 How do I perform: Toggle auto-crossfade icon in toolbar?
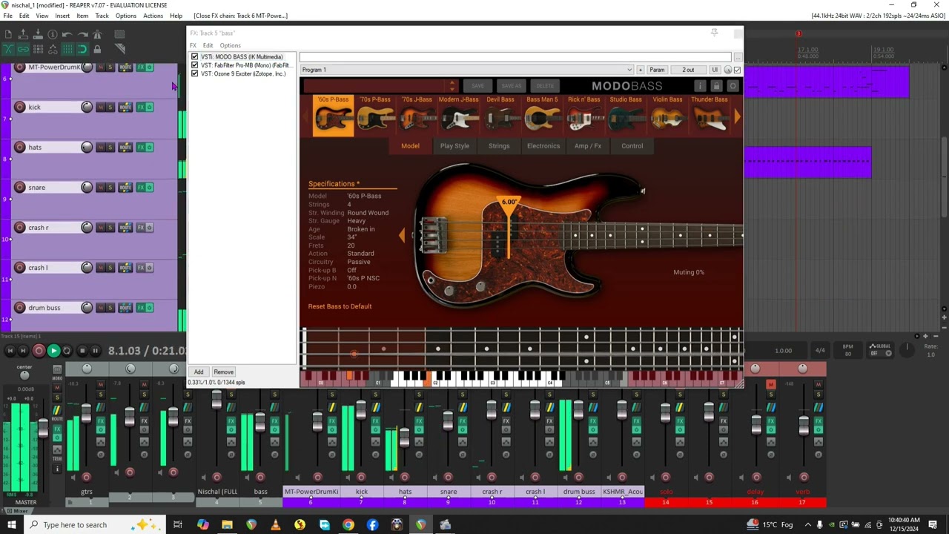tap(8, 49)
